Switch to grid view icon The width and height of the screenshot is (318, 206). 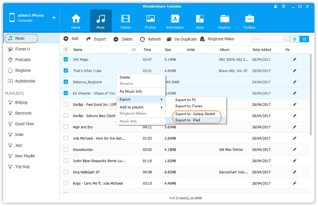coord(294,39)
